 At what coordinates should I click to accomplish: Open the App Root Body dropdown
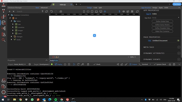coord(166,18)
